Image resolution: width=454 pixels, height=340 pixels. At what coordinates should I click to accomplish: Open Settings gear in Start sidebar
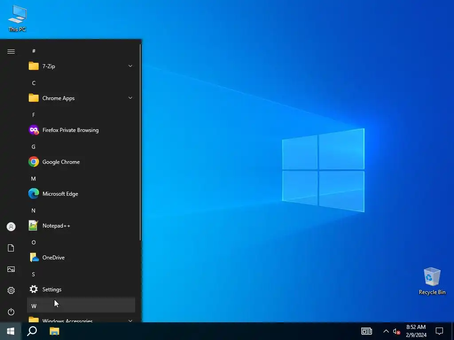(11, 290)
